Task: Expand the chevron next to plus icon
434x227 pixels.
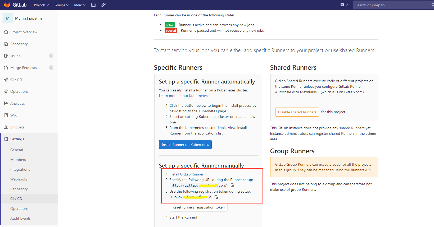Action: pos(347,5)
